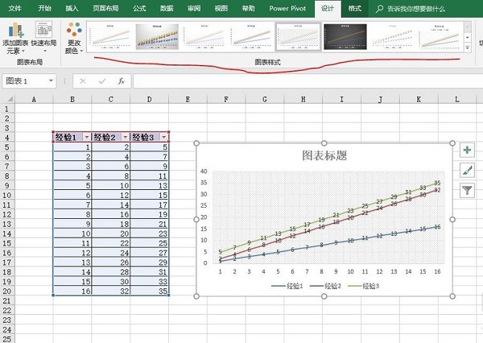Click the Change Colors palette button
The height and width of the screenshot is (343, 483).
pyautogui.click(x=74, y=37)
